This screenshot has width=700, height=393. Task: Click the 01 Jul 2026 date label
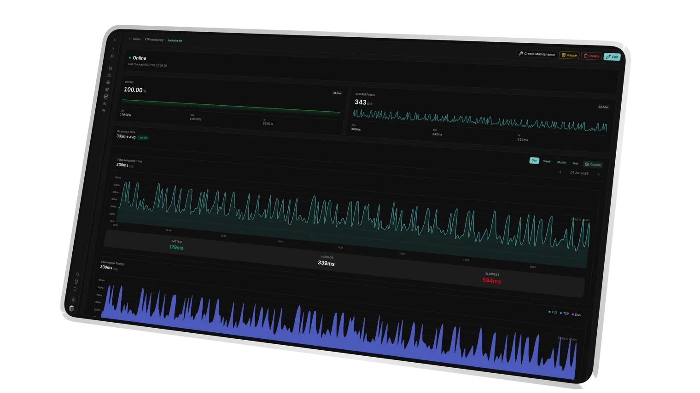[579, 173]
